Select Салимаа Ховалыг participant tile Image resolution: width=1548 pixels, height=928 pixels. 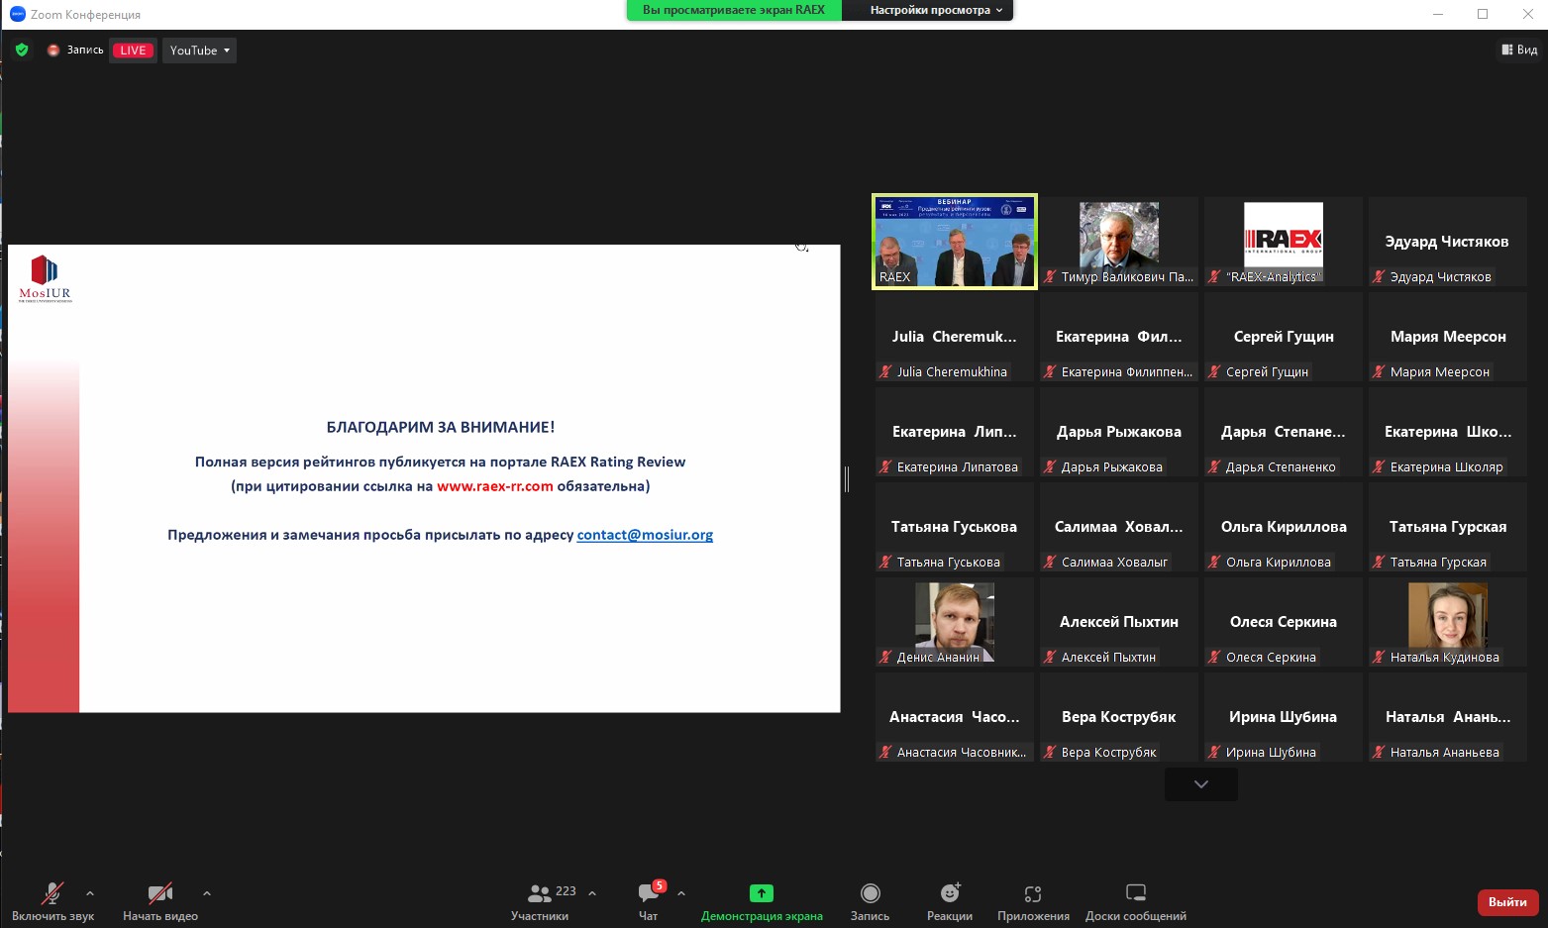pos(1119,527)
